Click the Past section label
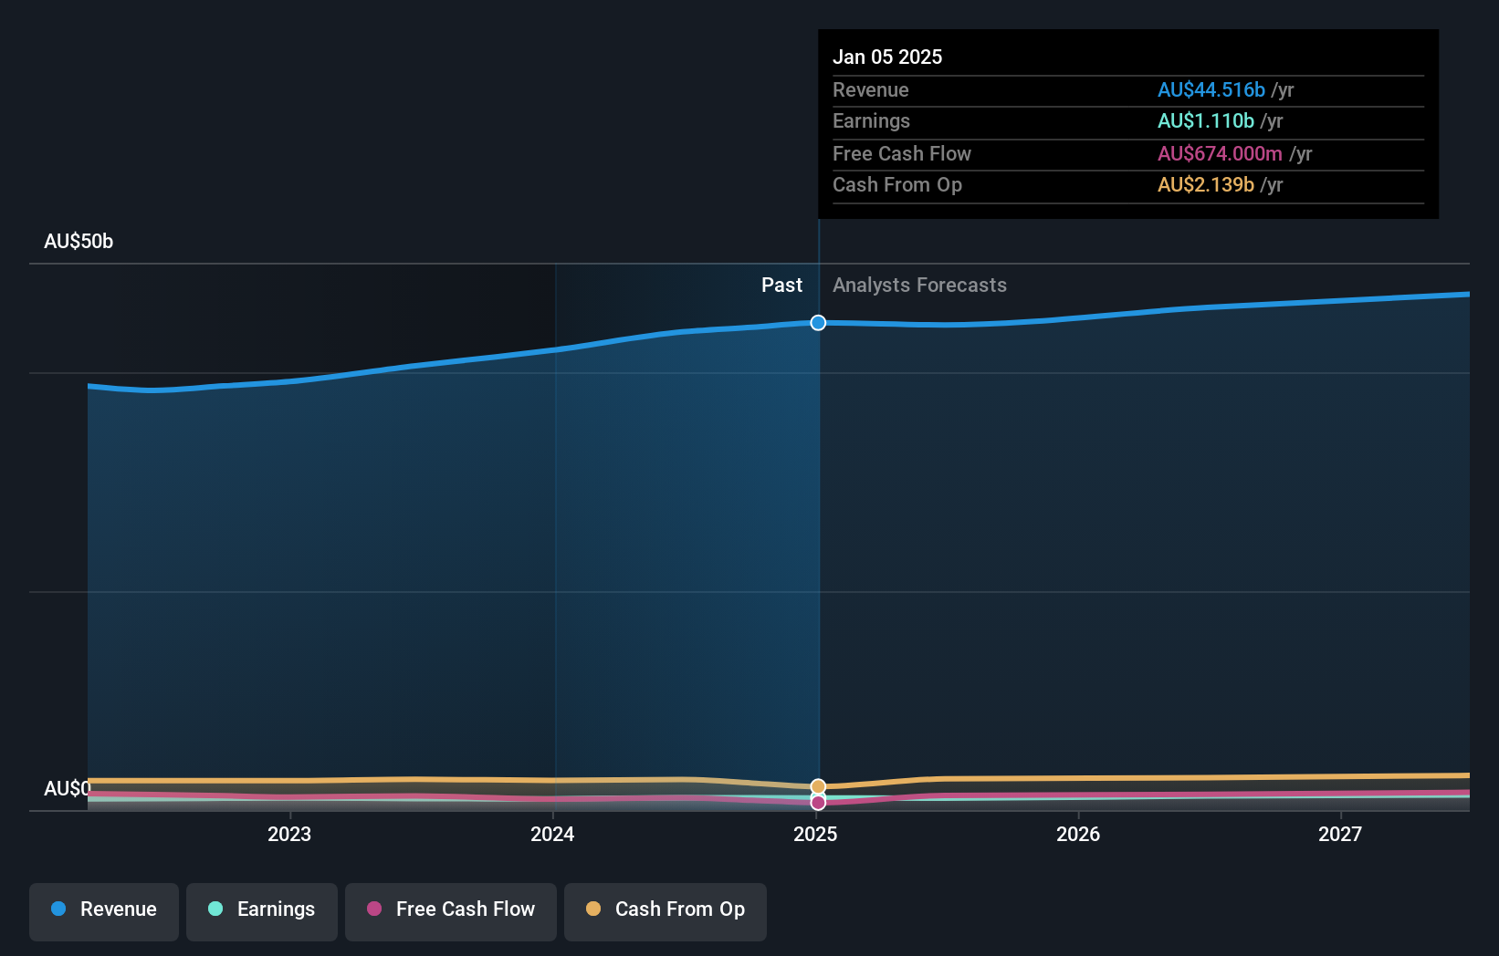The width and height of the screenshot is (1499, 956). coord(782,286)
